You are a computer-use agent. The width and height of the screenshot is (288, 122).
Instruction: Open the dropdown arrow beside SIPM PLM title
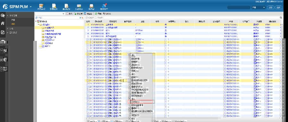click(x=31, y=7)
